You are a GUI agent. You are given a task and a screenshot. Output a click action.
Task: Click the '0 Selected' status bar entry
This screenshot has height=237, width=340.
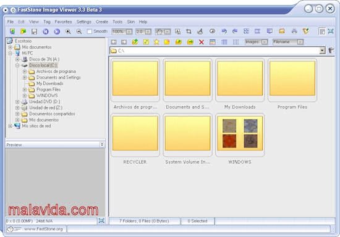(x=198, y=221)
